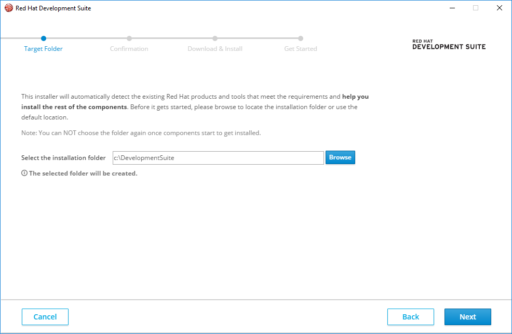Click the progress line between first two steps
Viewport: 512px width, 334px height.
pyautogui.click(x=86, y=38)
